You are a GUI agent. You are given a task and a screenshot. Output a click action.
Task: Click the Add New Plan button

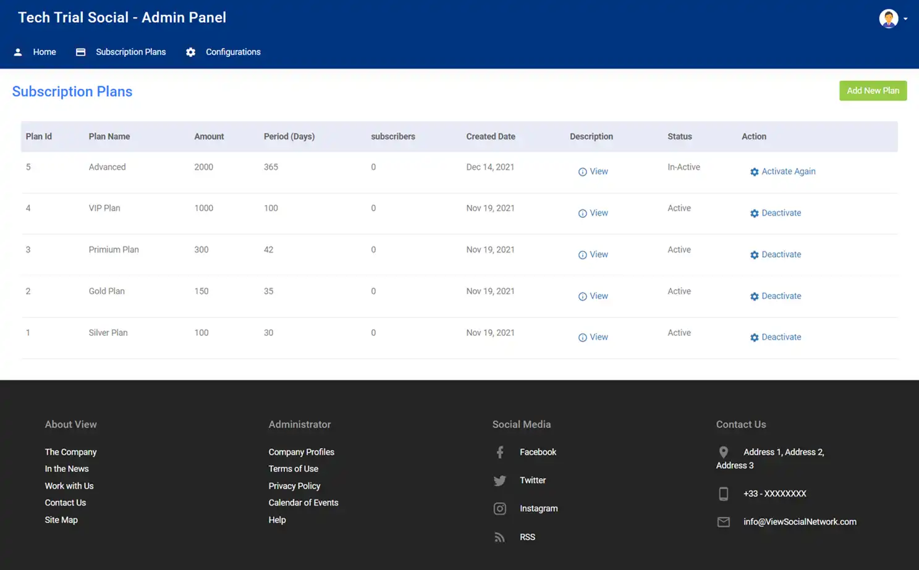(x=873, y=91)
